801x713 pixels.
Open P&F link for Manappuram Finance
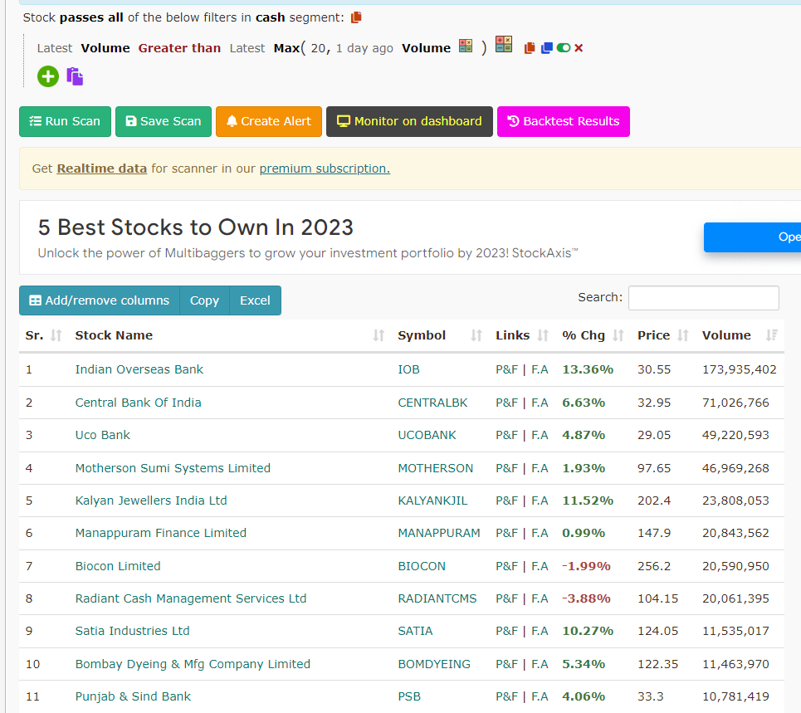click(x=506, y=533)
